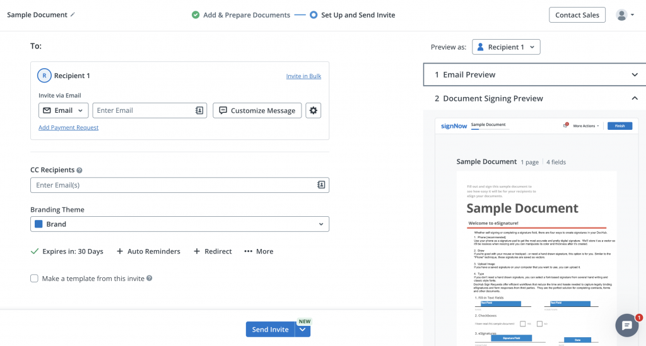Click the signNow logo in preview
The image size is (646, 346).
[454, 126]
